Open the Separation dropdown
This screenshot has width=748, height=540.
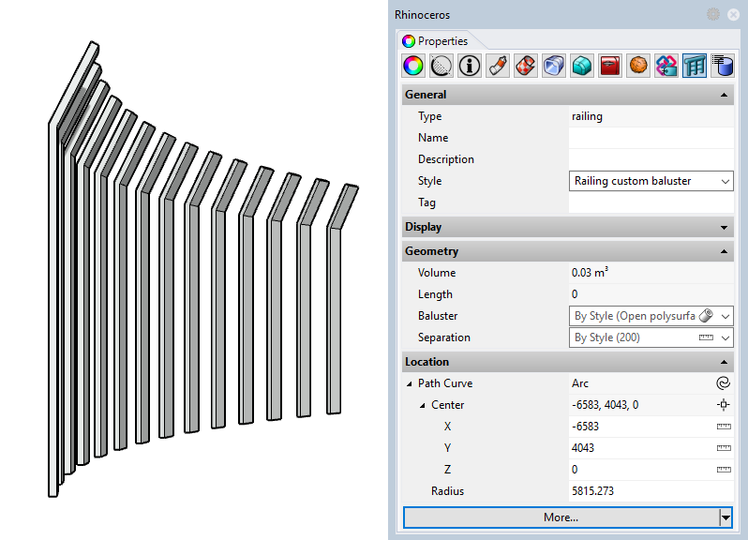(726, 337)
